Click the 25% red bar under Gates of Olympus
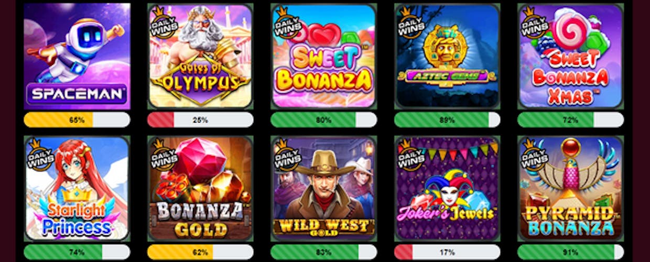Viewport: 650px width, 262px height. (200, 120)
